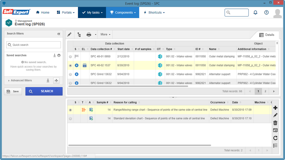Click bottom grid horizontal scrollbar

pos(140,145)
